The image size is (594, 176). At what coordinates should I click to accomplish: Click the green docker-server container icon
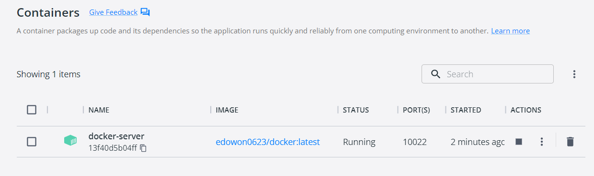[x=70, y=141]
